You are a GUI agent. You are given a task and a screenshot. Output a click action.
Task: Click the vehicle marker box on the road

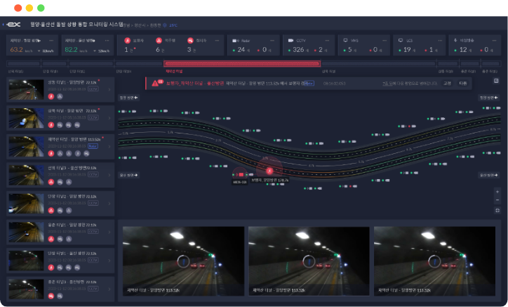241,174
